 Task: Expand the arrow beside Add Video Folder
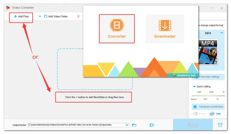[x=40, y=16]
